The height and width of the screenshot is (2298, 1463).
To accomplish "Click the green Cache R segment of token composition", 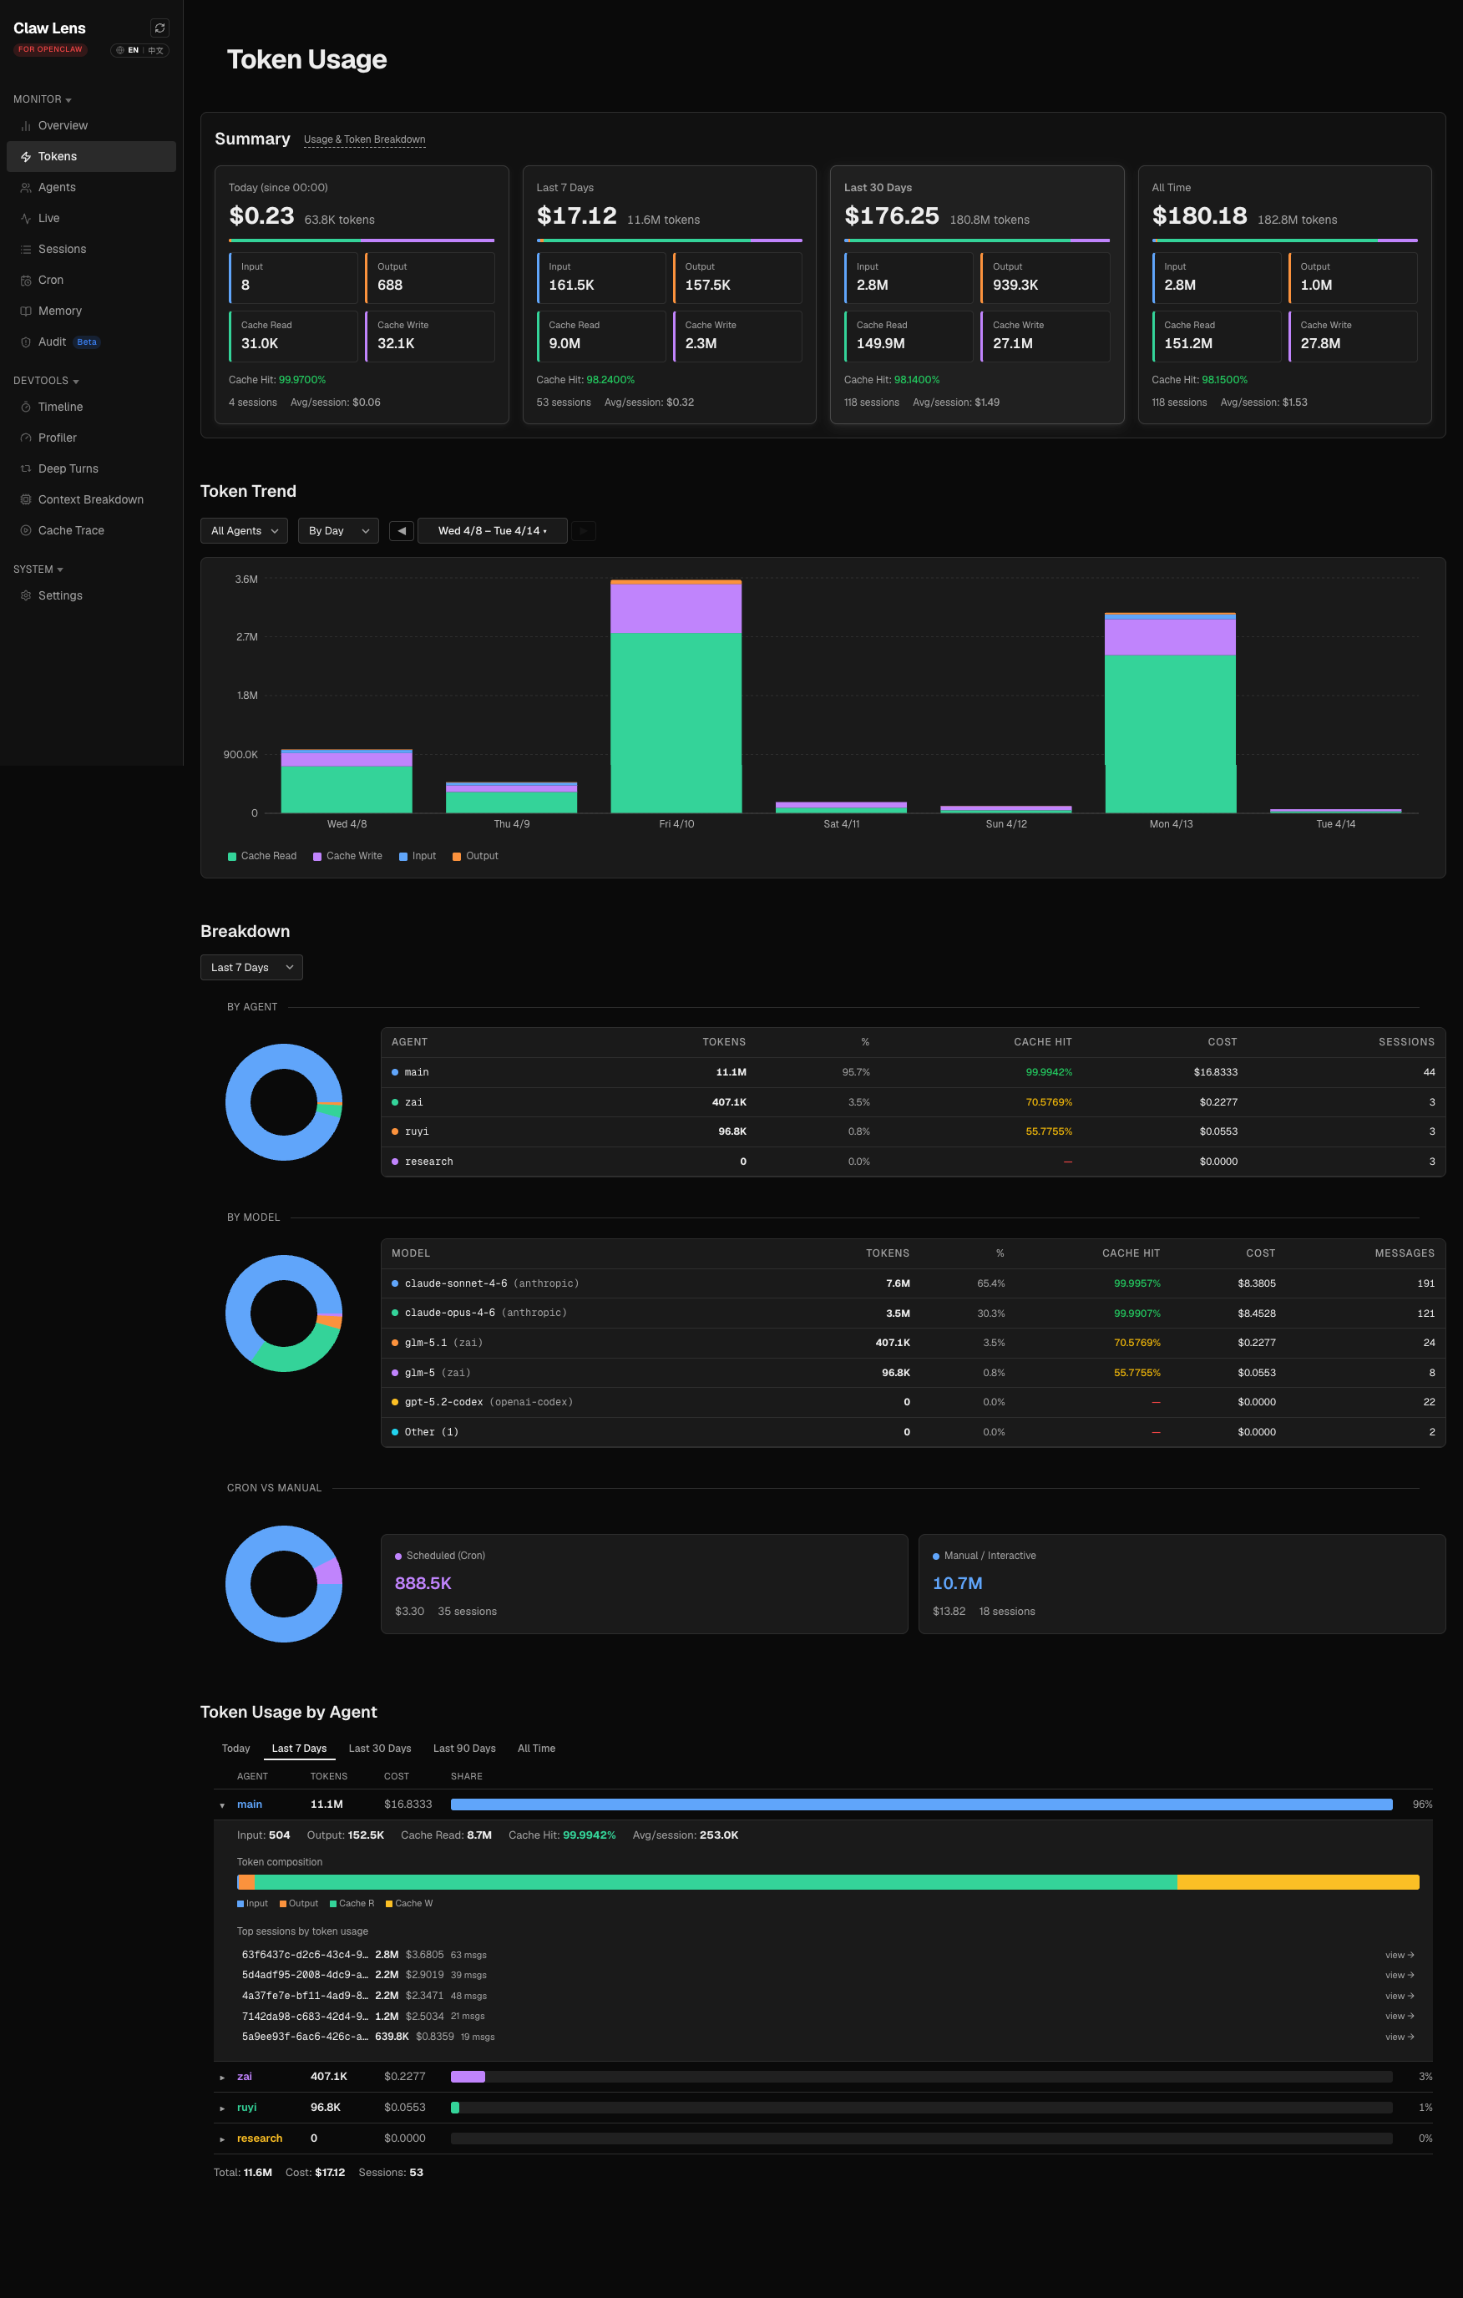I will pos(716,1882).
